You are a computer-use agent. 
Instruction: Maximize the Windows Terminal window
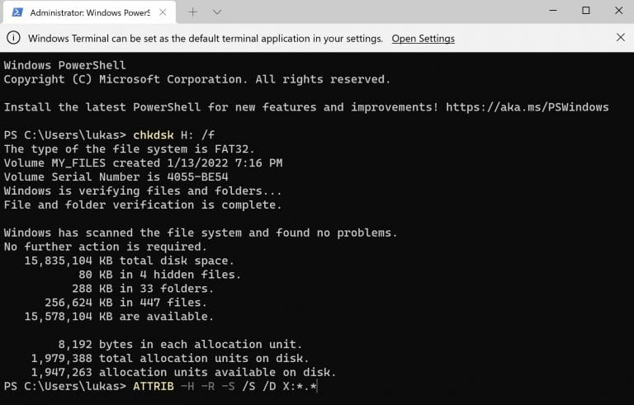point(586,11)
